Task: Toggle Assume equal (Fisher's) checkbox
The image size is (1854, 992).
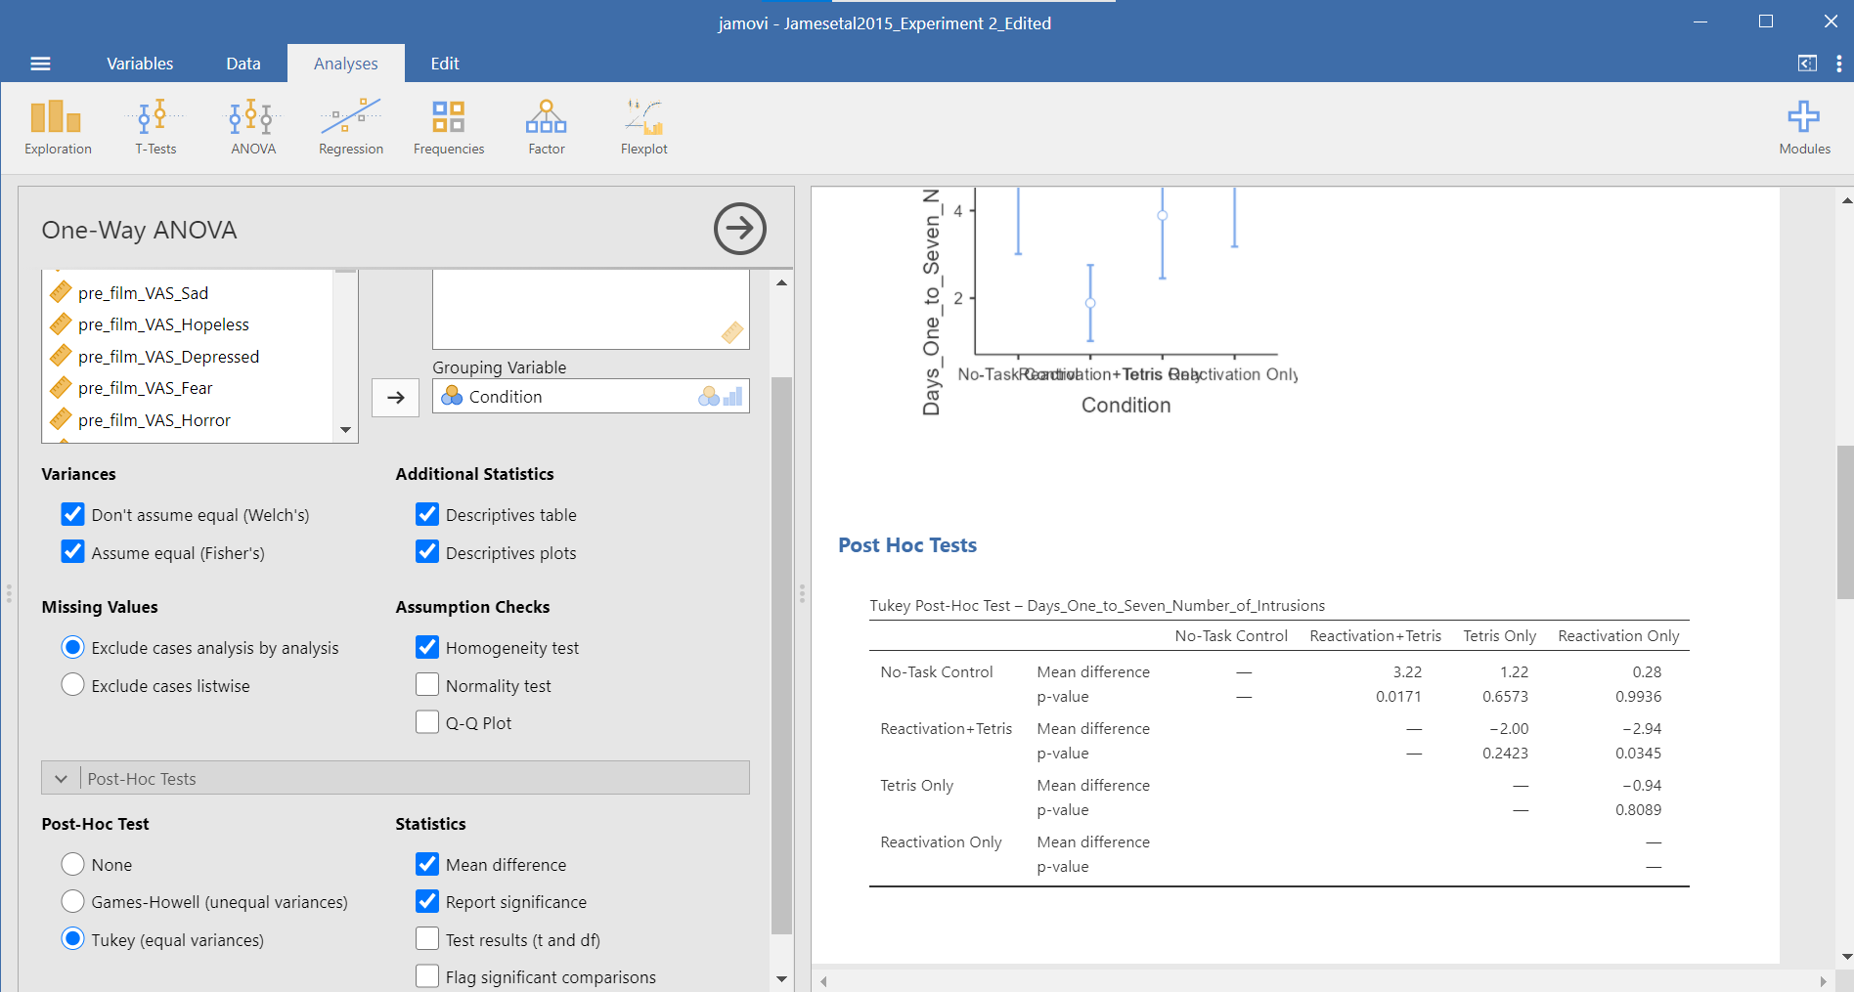Action: pyautogui.click(x=73, y=552)
